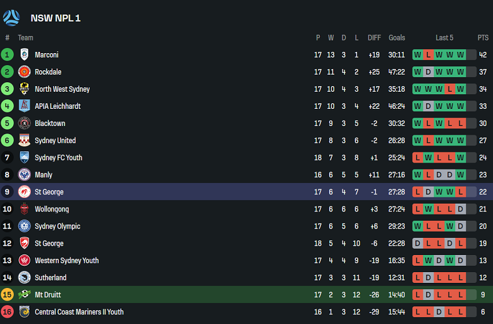Click the Blacktown club crest
493x324 pixels.
(25, 123)
